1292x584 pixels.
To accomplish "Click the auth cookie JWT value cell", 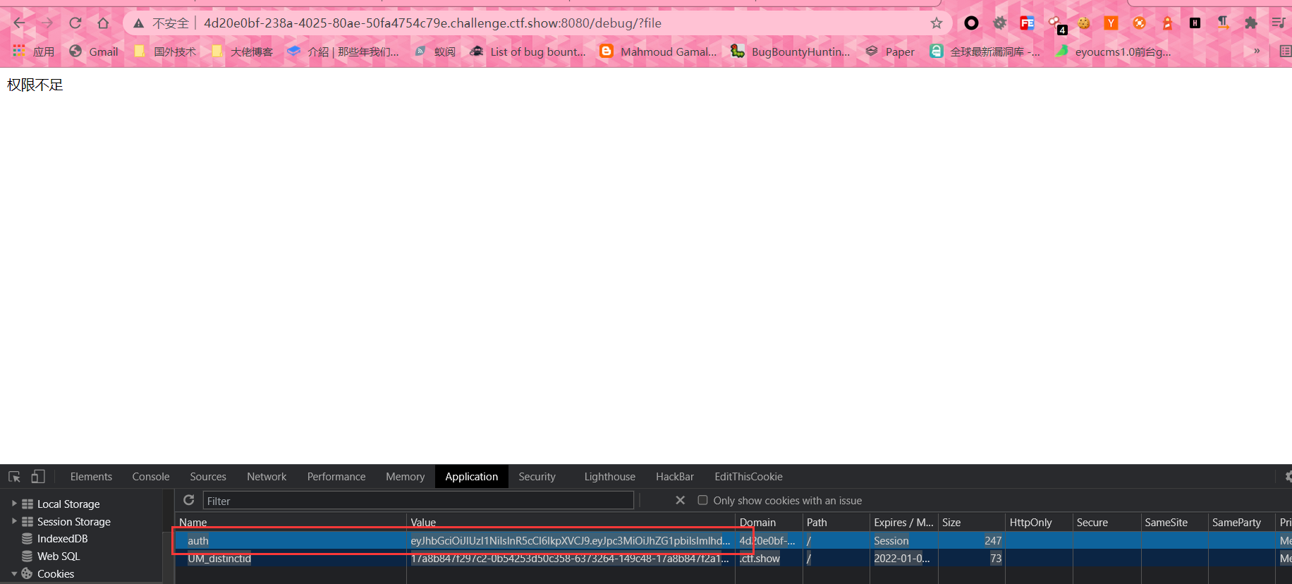I will [x=571, y=541].
